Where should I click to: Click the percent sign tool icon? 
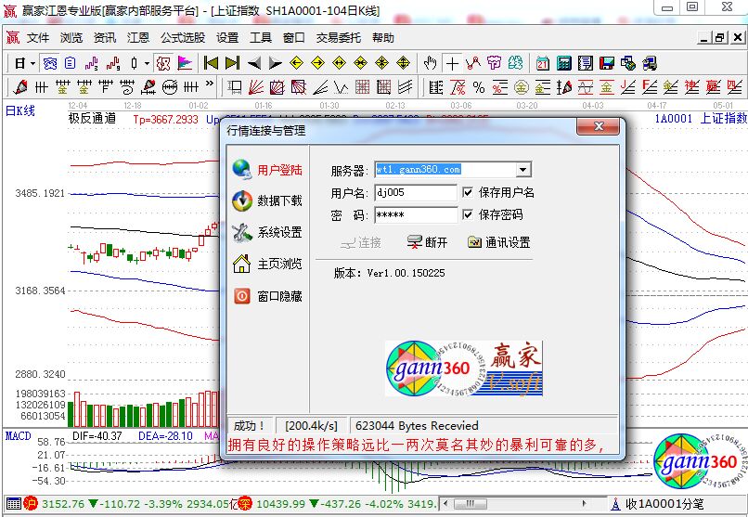(478, 87)
